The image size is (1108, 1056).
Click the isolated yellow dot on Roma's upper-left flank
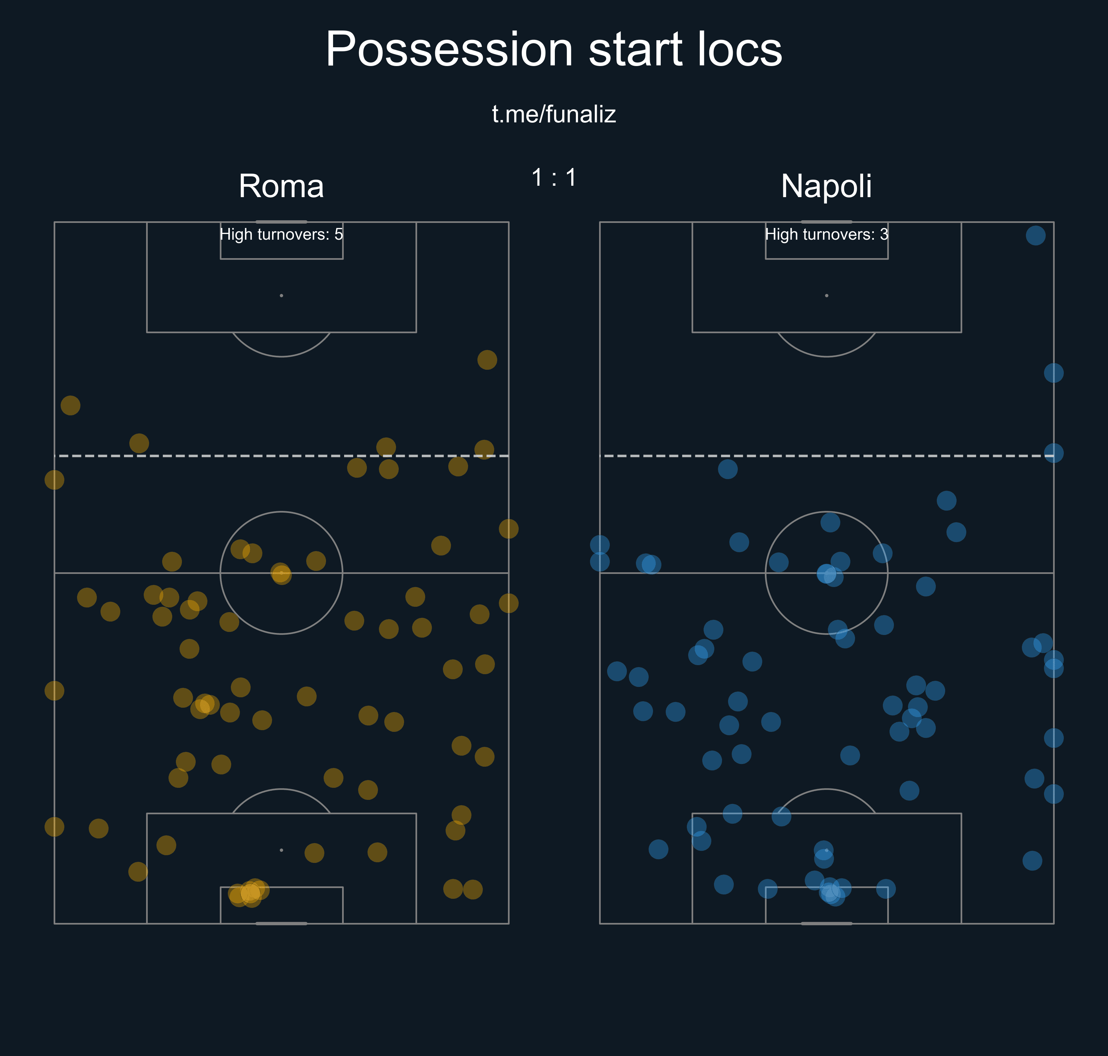click(x=70, y=405)
